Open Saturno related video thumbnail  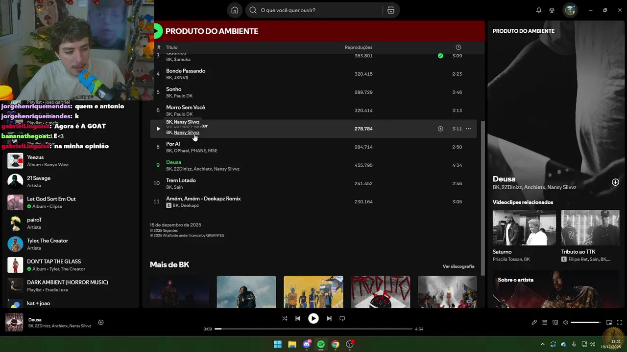pos(524,228)
